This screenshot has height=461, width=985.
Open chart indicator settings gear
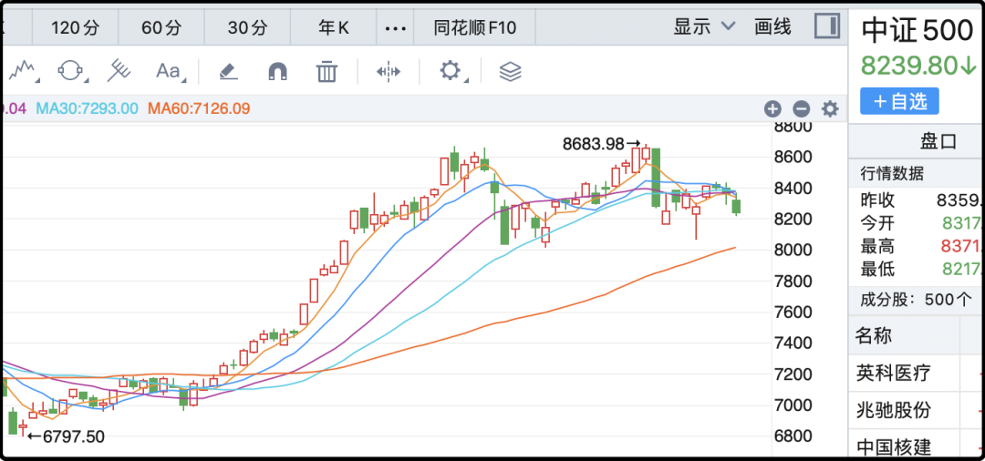pos(831,109)
